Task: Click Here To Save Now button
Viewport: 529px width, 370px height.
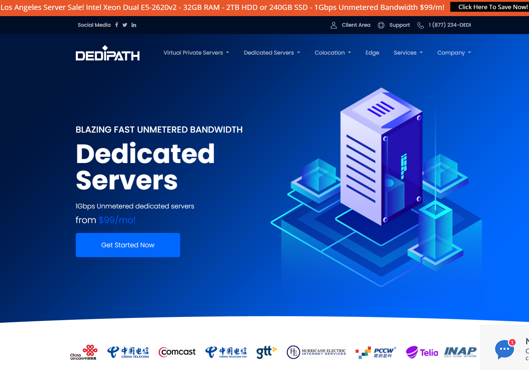Action: point(489,7)
